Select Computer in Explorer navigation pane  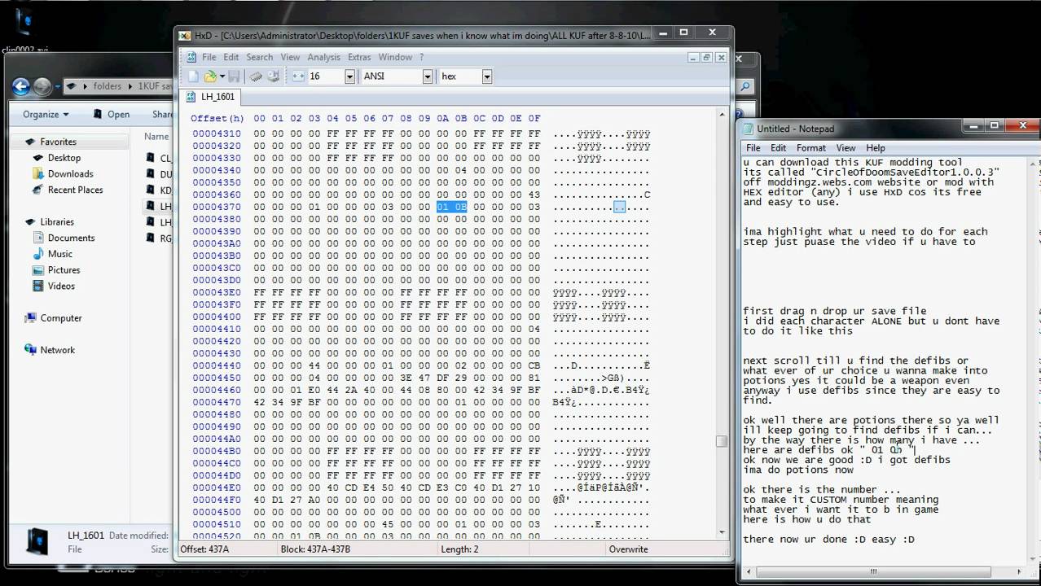tap(61, 318)
